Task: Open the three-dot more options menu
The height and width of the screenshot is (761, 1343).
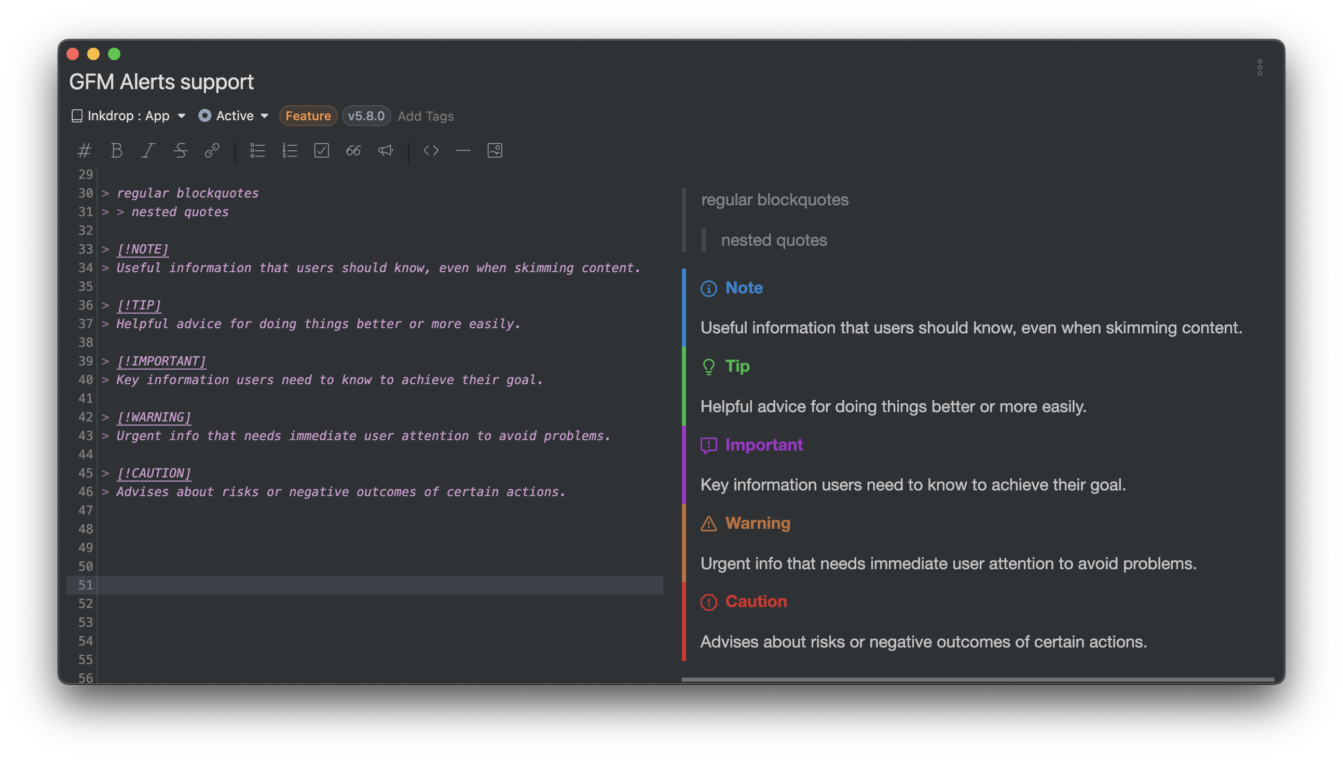Action: click(1259, 67)
